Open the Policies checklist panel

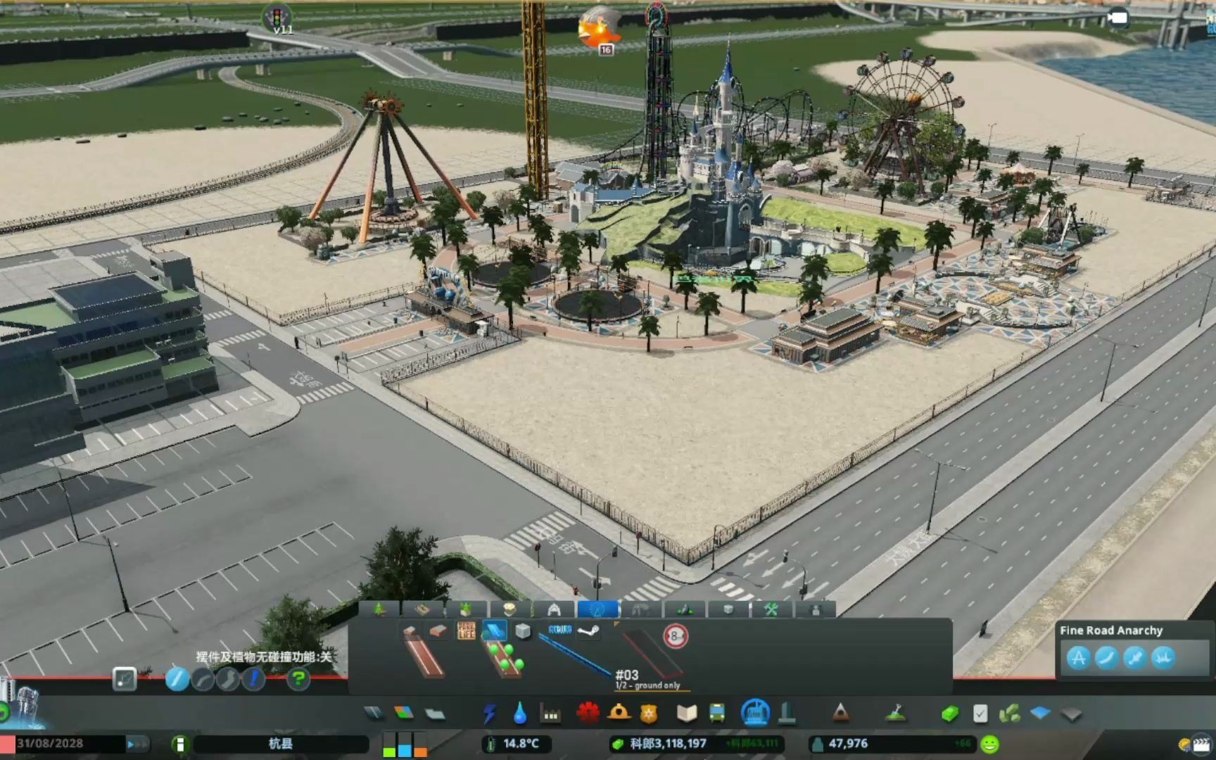pyautogui.click(x=980, y=714)
